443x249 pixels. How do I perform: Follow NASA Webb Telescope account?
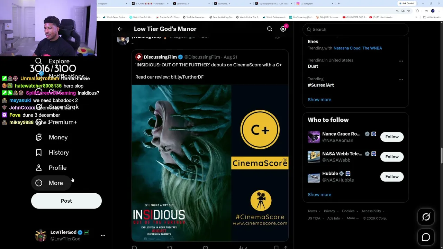click(392, 157)
